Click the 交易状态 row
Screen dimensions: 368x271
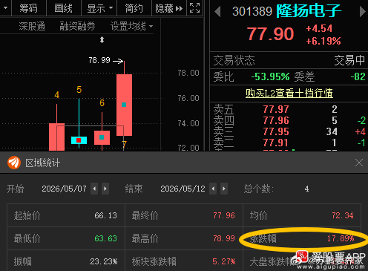point(289,60)
